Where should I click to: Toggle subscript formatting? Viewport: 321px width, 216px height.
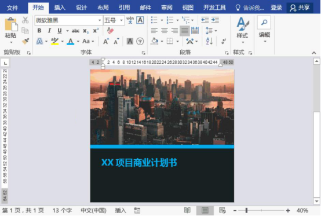[86, 31]
